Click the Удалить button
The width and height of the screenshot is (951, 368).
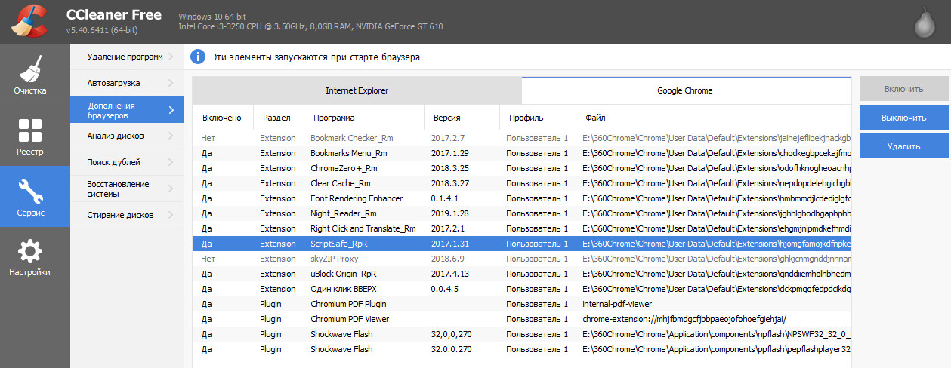[x=903, y=146]
